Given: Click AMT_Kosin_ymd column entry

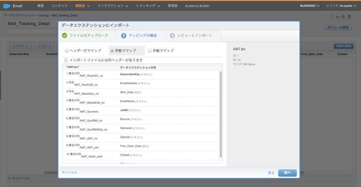Looking at the screenshot, I should [x=91, y=156].
